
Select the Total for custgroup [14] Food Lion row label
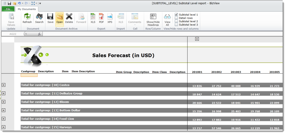pos(48,119)
